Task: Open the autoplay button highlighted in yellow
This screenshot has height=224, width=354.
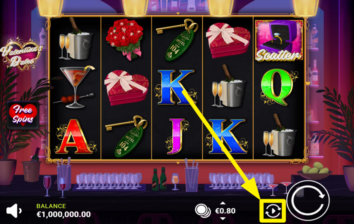Action: point(273,211)
